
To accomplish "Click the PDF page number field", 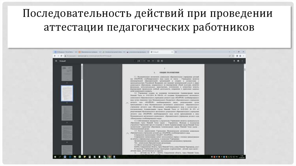I will [x=136, y=61].
